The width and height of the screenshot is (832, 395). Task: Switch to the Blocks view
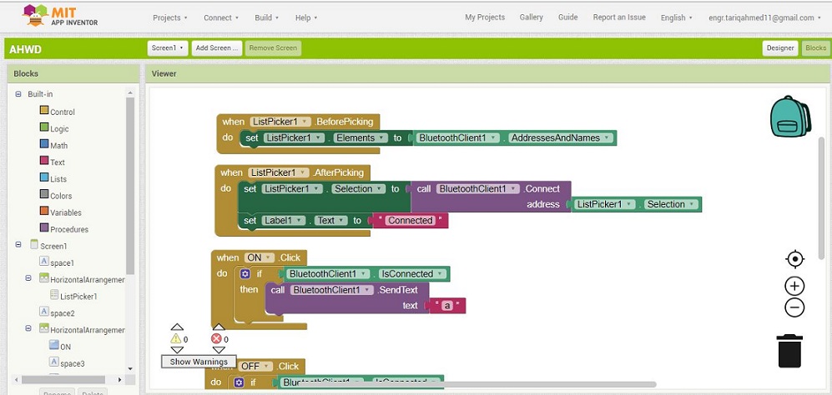[x=815, y=47]
